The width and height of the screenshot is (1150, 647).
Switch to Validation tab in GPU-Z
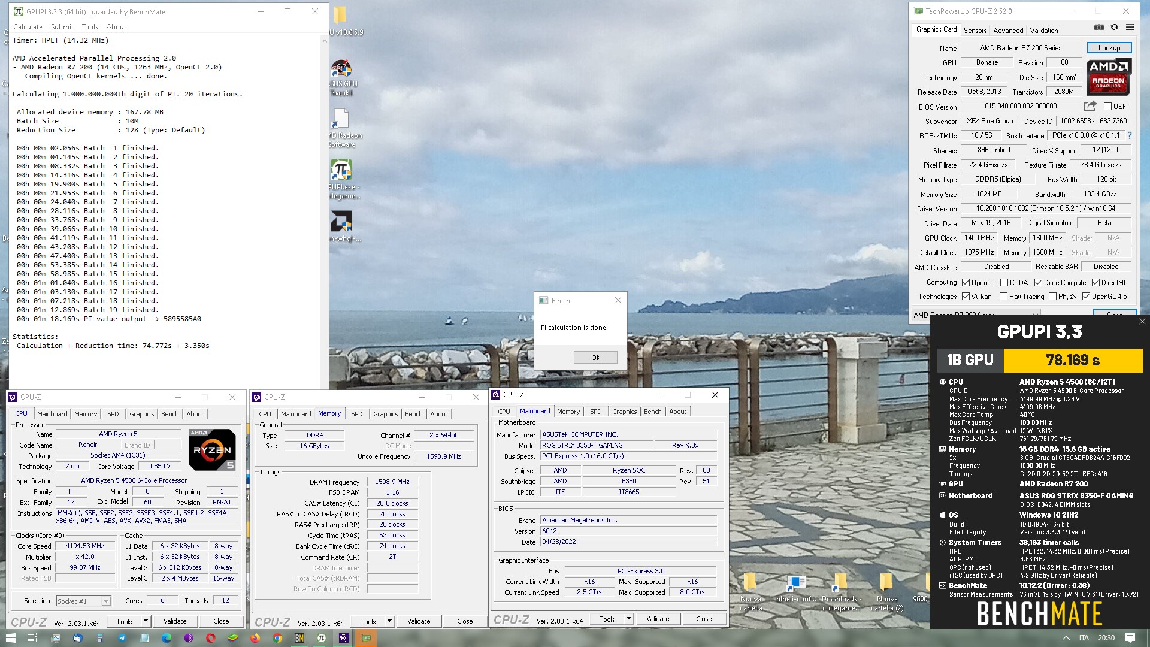pyautogui.click(x=1043, y=31)
